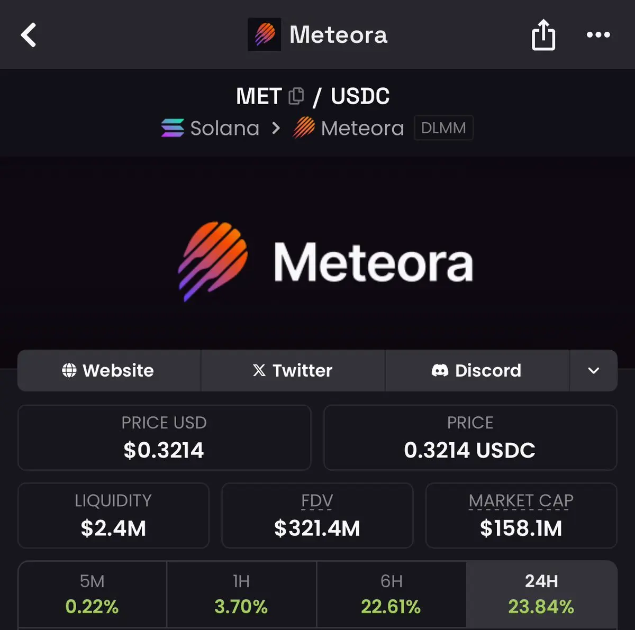Tap the Meteora app icon in header

click(265, 35)
